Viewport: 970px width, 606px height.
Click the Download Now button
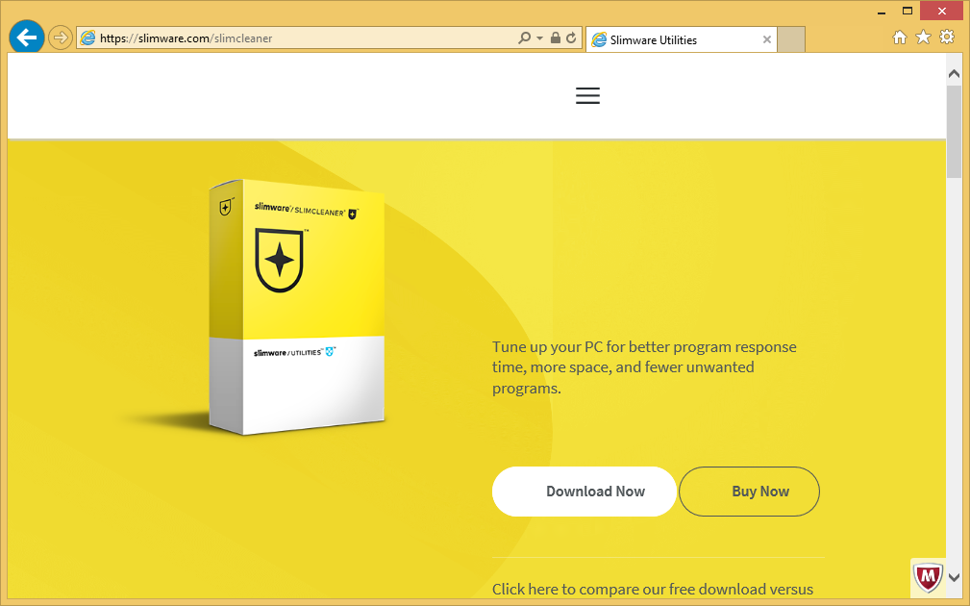pyautogui.click(x=584, y=492)
